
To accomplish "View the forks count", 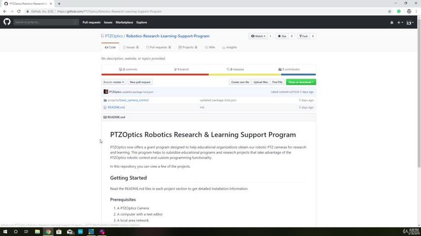I will point(313,36).
